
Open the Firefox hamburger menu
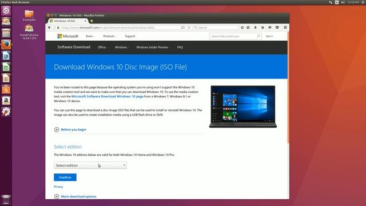pos(285,27)
